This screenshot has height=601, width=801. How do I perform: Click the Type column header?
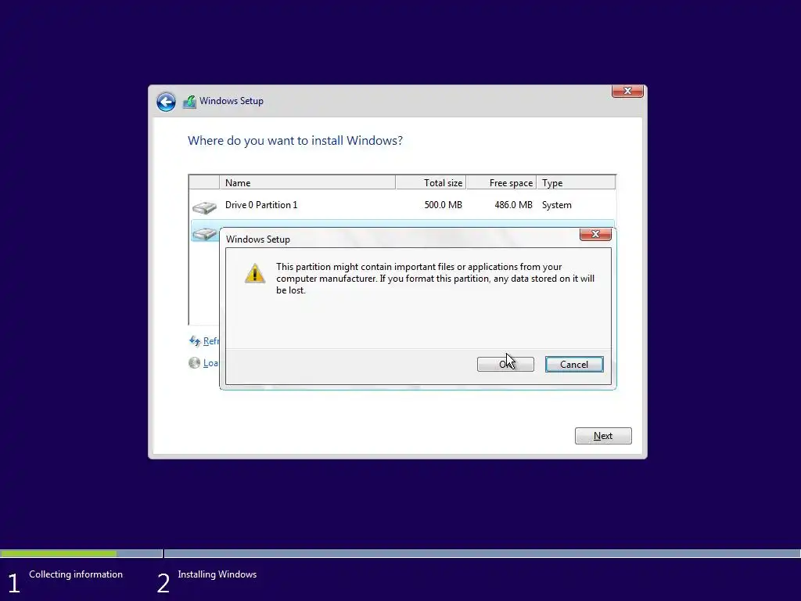click(x=576, y=182)
